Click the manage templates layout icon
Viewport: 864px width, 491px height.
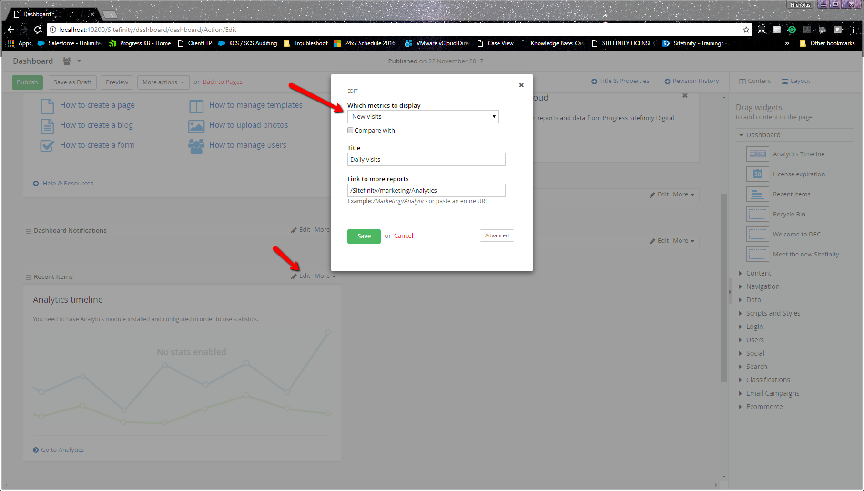pyautogui.click(x=196, y=106)
